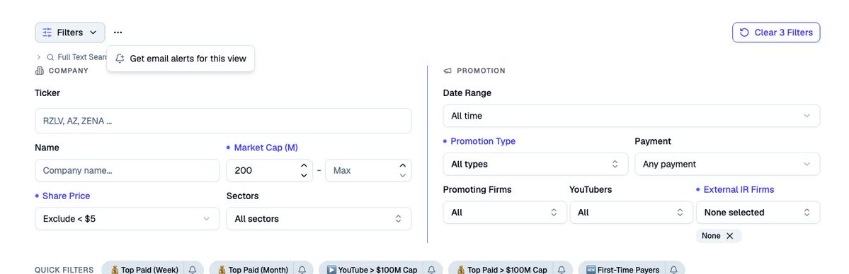Open the All sectors dropdown
This screenshot has height=274, width=849.
click(x=319, y=219)
